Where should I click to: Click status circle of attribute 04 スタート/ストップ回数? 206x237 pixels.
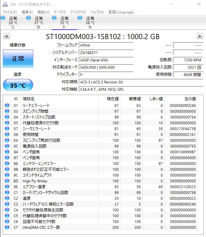tap(7, 117)
